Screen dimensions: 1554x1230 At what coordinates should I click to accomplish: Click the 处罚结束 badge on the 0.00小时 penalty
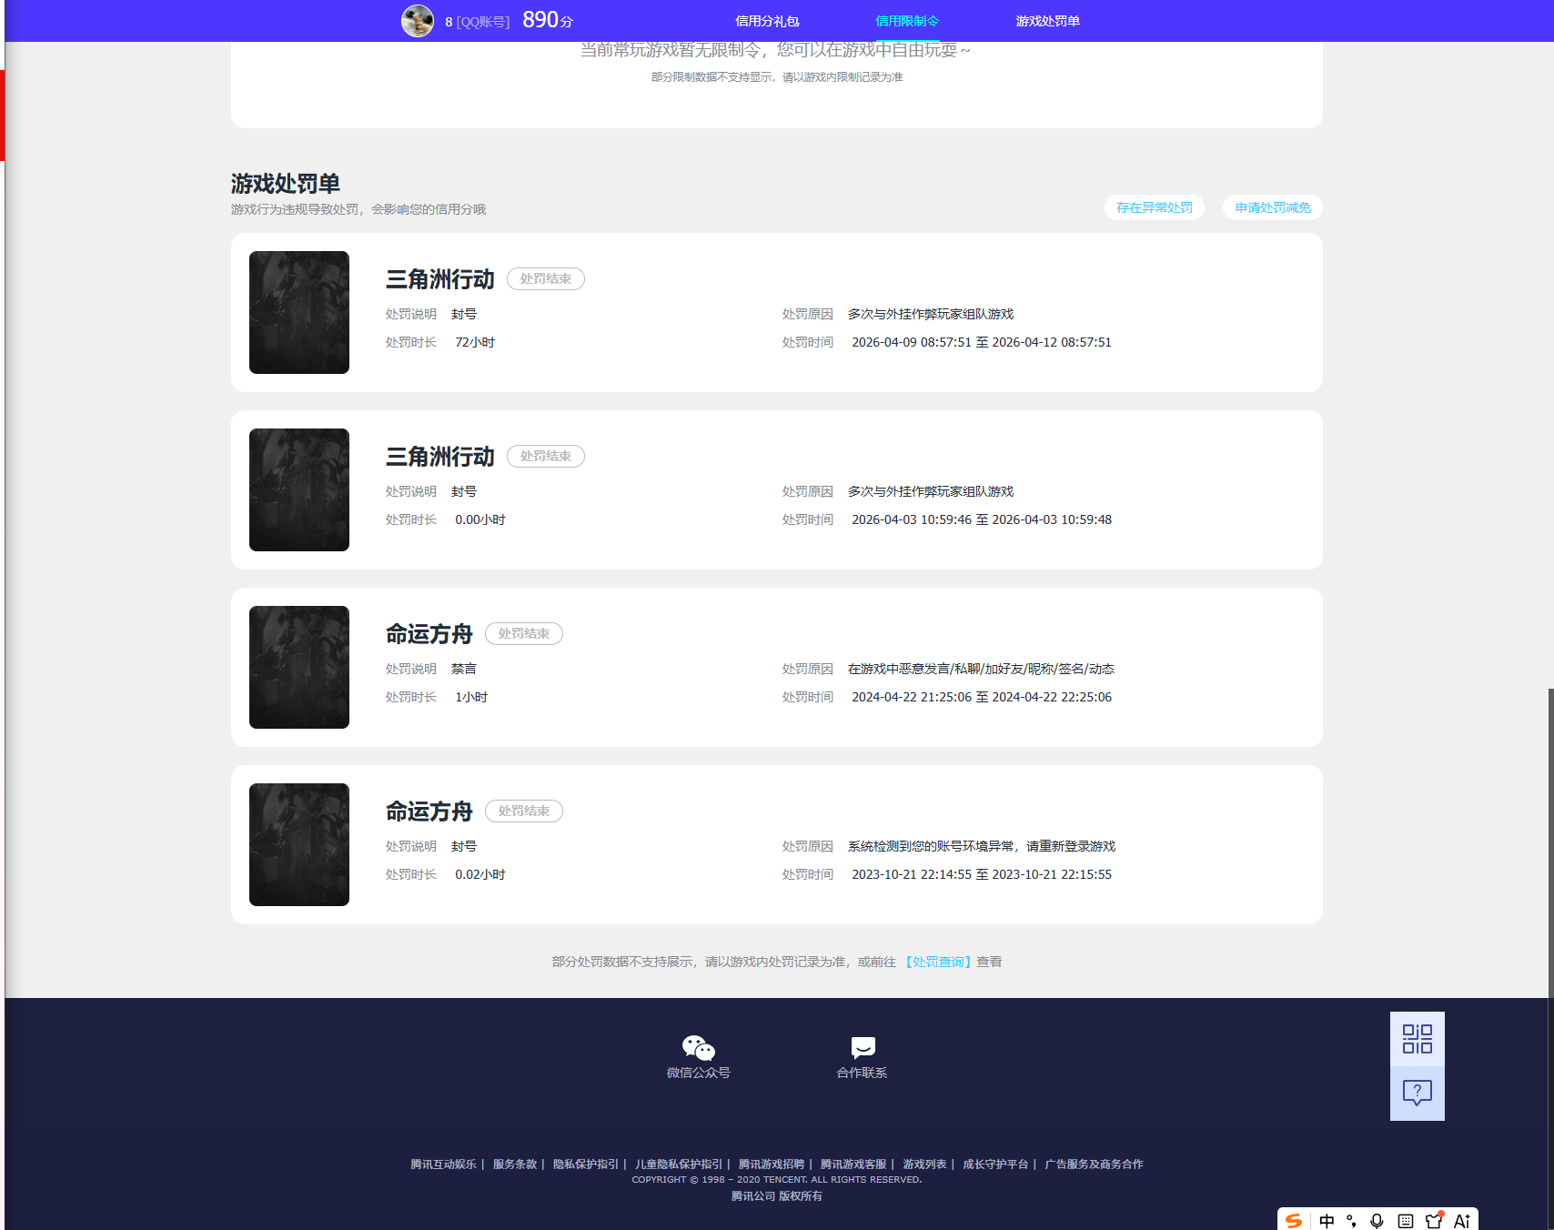[546, 456]
